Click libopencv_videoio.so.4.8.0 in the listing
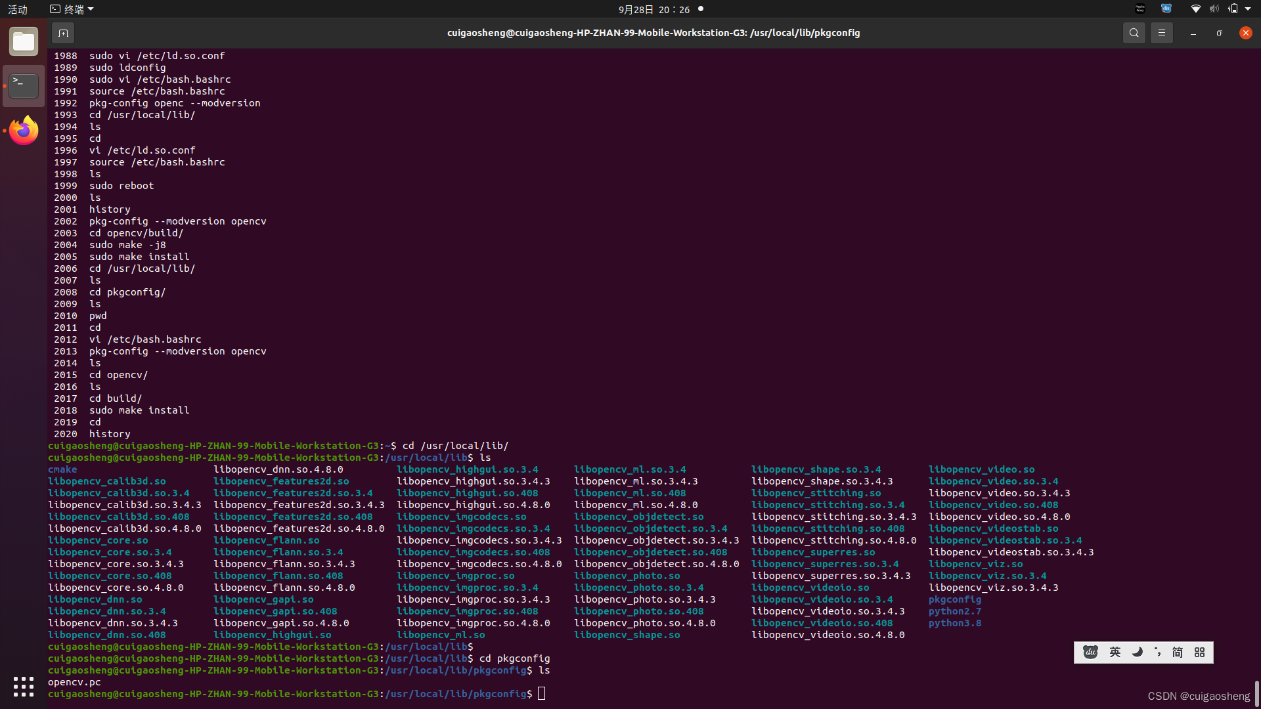 (828, 635)
